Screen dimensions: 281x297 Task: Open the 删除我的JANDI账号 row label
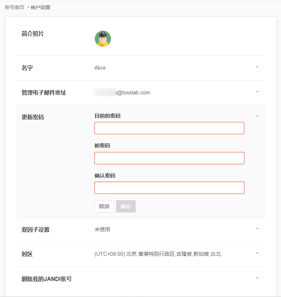47,279
